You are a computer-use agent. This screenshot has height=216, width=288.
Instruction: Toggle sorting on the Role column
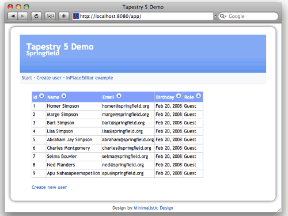[199, 96]
